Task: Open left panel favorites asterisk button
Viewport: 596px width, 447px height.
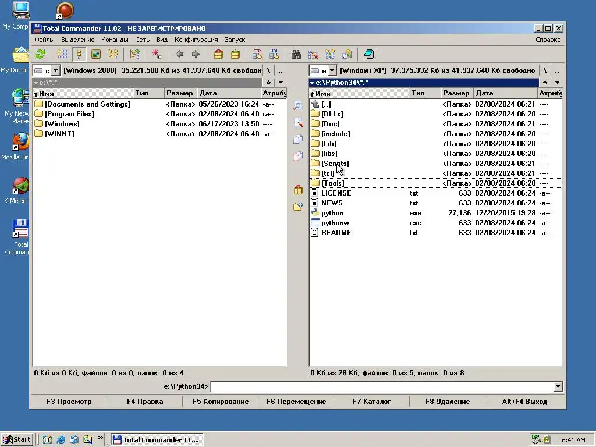Action: [268, 83]
